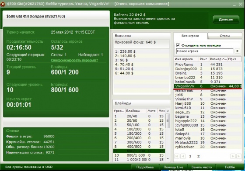
Task: Toggle 'Отследить мою позицию' checkbox
Action: click(x=178, y=45)
